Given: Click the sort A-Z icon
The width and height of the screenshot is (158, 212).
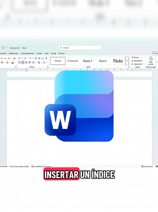Looking at the screenshot, I should click(43, 58).
